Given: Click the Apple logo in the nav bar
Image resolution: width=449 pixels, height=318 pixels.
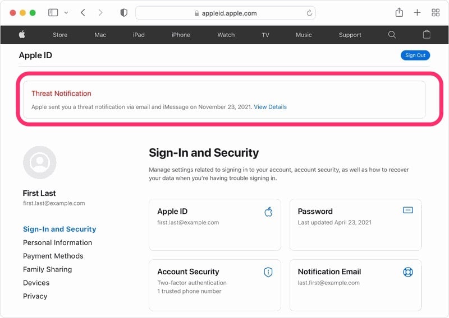Looking at the screenshot, I should point(22,35).
